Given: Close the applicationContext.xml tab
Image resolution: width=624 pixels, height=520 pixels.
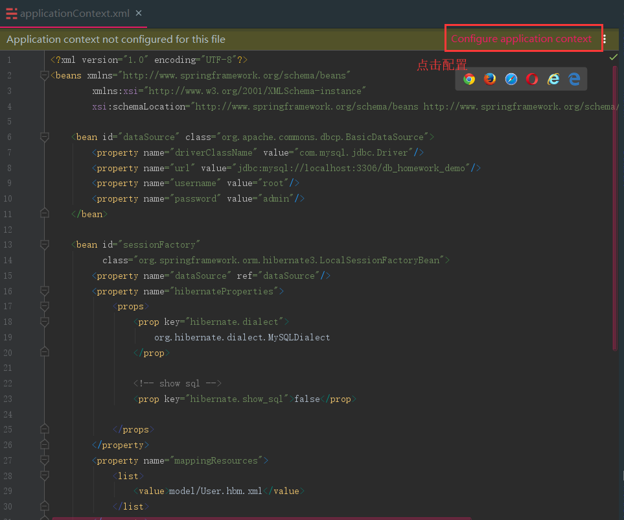Looking at the screenshot, I should [139, 13].
